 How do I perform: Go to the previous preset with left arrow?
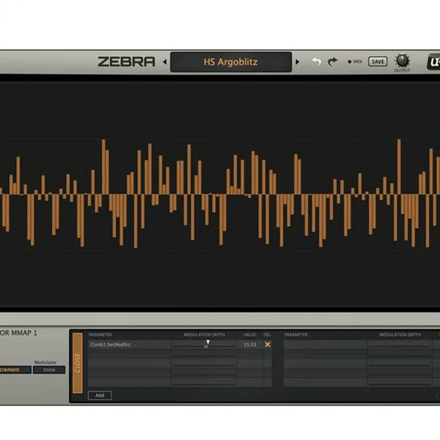point(165,62)
